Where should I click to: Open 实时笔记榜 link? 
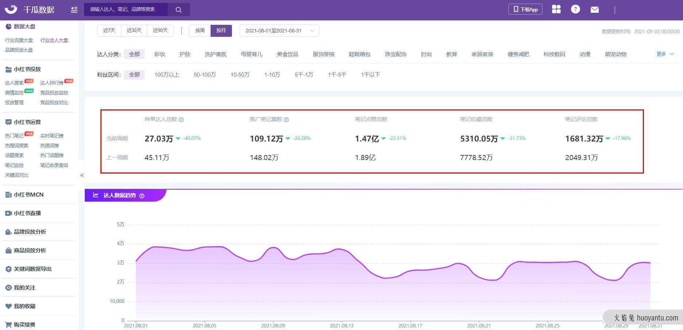click(52, 136)
